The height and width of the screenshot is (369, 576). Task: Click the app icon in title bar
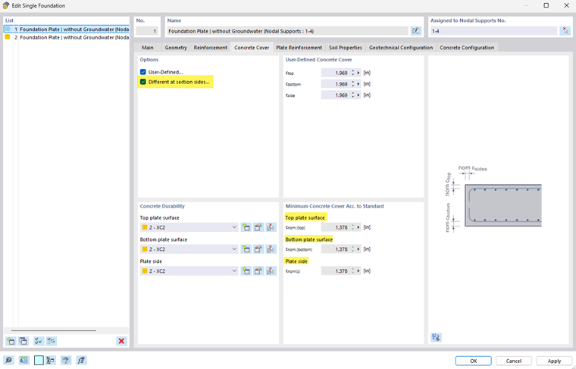point(6,5)
